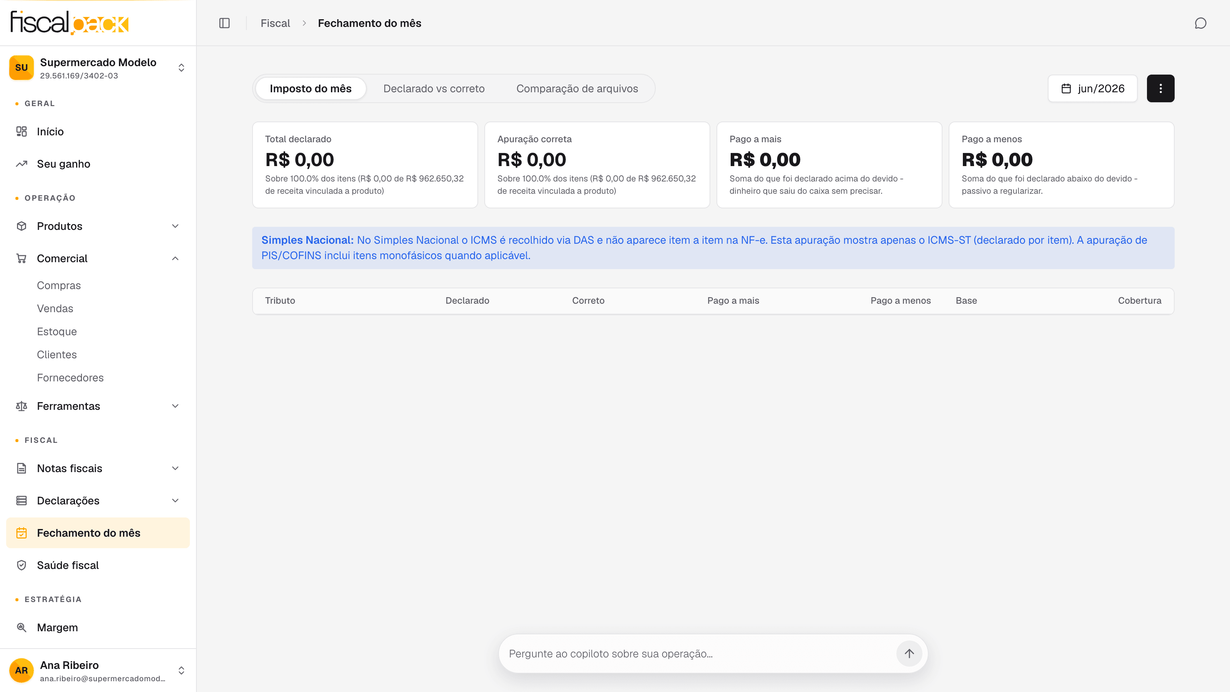The width and height of the screenshot is (1230, 692).
Task: Click the Pago a mais card
Action: 829,165
